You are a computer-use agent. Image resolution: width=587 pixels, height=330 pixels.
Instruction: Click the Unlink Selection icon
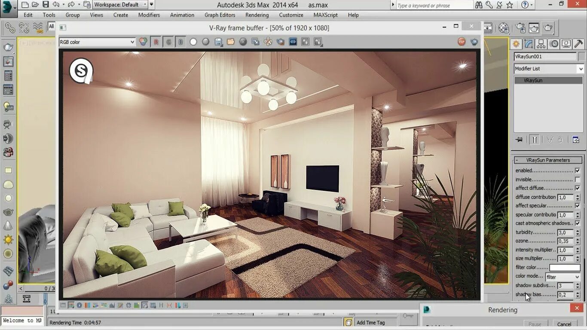pos(24,28)
